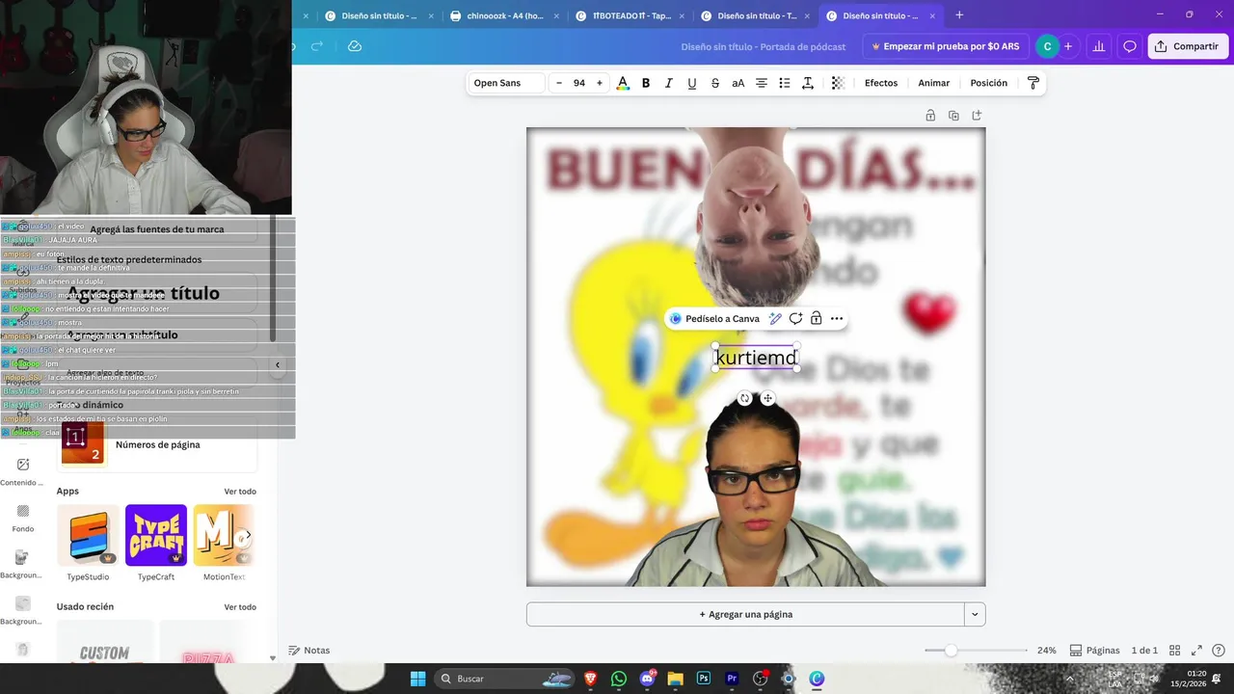Click Agregar una página button
1234x694 pixels.
tap(745, 614)
